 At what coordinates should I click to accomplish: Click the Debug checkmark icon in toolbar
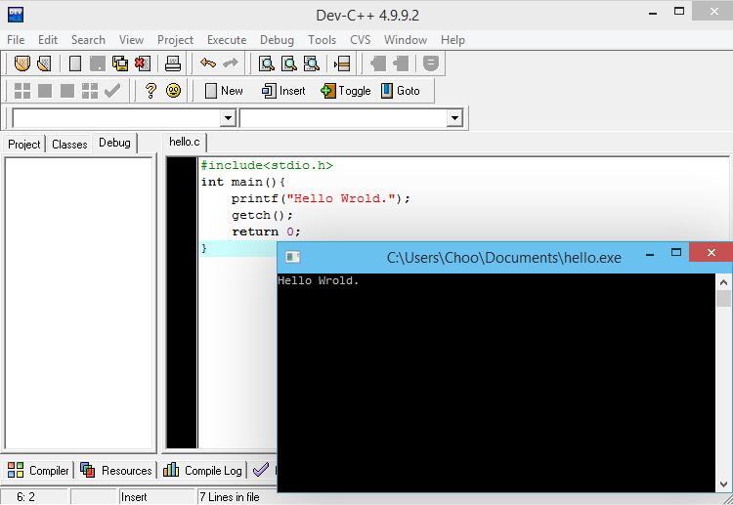[112, 91]
